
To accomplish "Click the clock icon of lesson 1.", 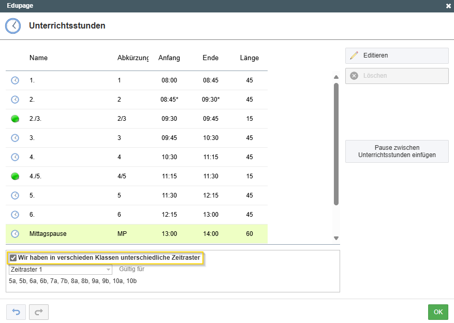I will pos(15,80).
